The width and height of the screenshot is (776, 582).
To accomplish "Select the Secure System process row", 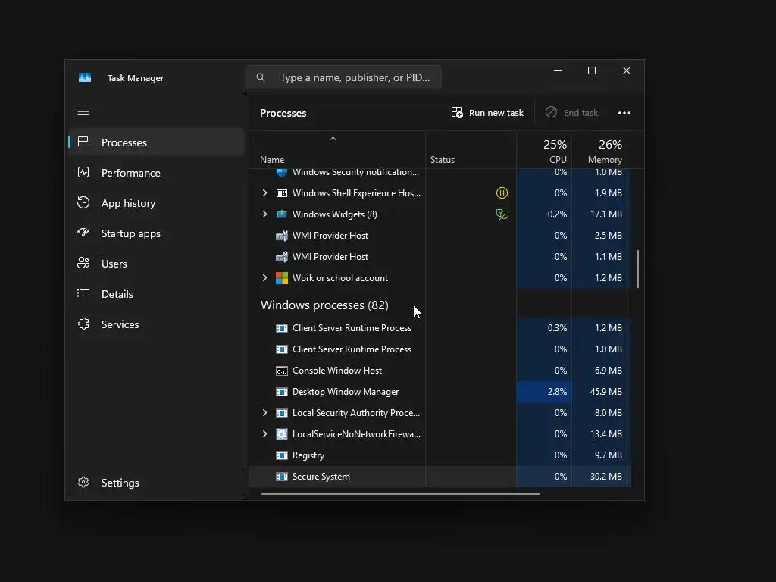I will click(440, 477).
